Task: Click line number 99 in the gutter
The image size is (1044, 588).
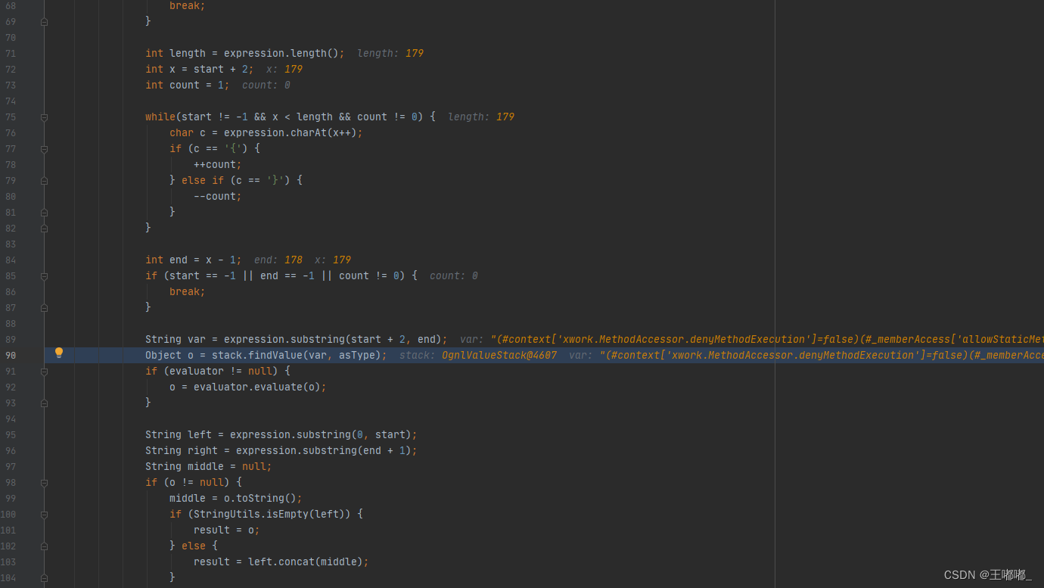Action: 11,499
